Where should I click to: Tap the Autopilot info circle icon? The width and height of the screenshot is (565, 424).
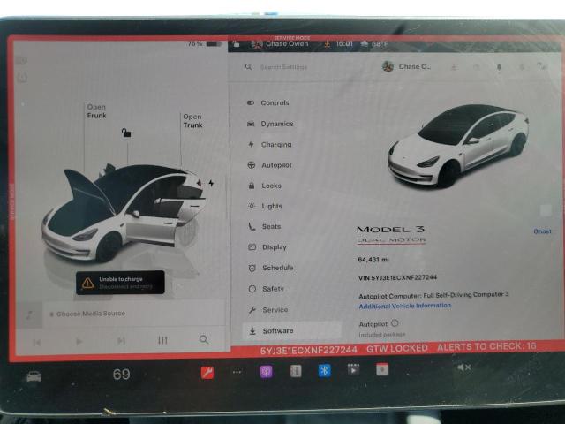click(x=395, y=323)
